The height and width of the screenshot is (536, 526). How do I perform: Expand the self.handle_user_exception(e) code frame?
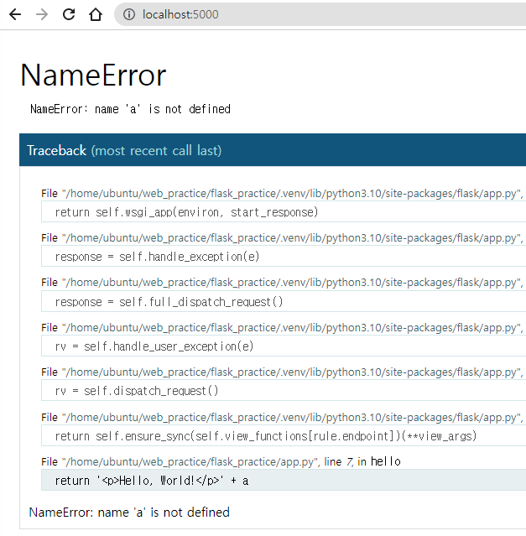284,346
